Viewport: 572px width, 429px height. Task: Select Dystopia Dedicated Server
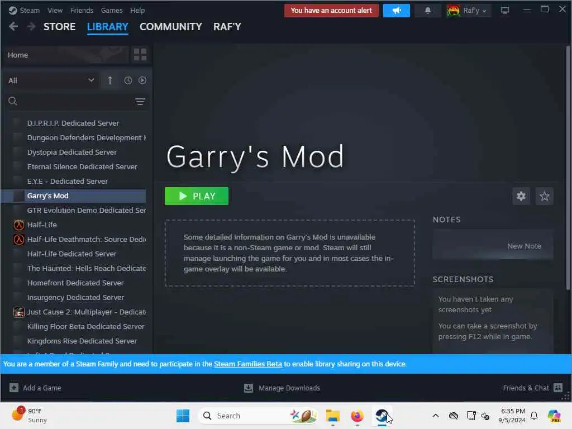tap(73, 152)
